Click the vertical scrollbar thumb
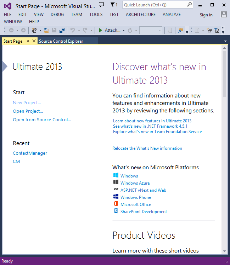 (224, 73)
